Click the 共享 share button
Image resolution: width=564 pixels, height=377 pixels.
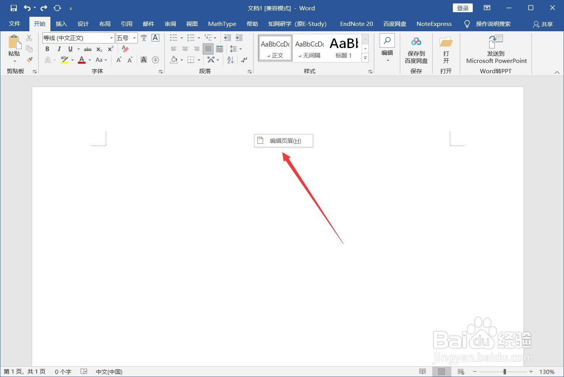(543, 24)
